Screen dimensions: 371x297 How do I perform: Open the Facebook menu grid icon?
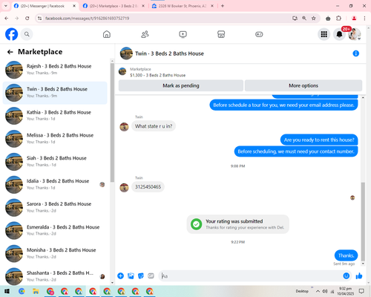click(x=324, y=34)
